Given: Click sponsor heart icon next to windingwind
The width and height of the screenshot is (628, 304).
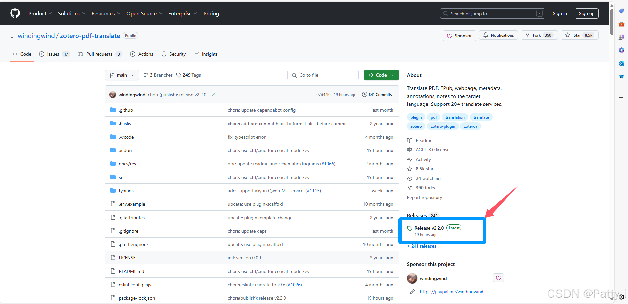Looking at the screenshot, I should click(x=498, y=278).
